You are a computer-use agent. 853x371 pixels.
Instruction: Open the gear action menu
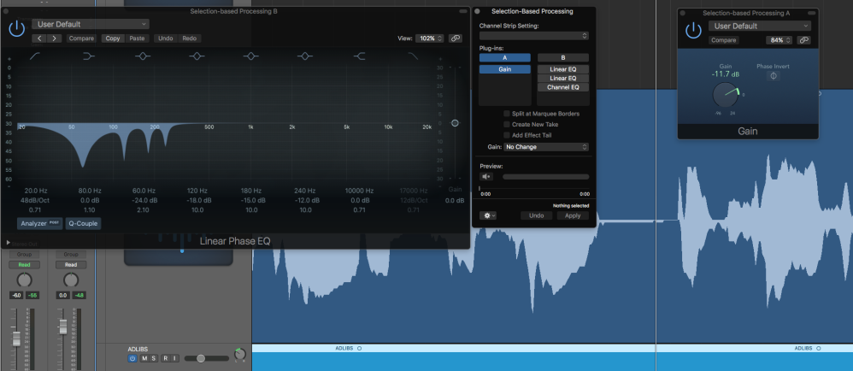click(488, 215)
